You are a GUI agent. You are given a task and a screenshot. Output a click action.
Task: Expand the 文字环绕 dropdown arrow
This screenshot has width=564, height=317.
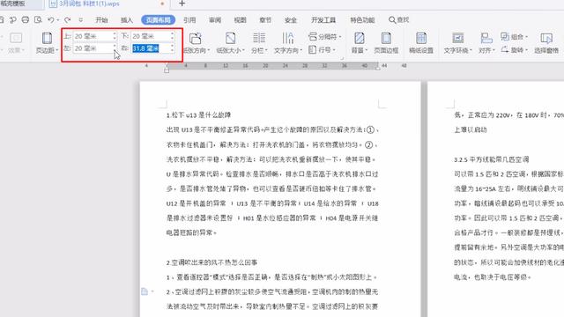pos(471,51)
